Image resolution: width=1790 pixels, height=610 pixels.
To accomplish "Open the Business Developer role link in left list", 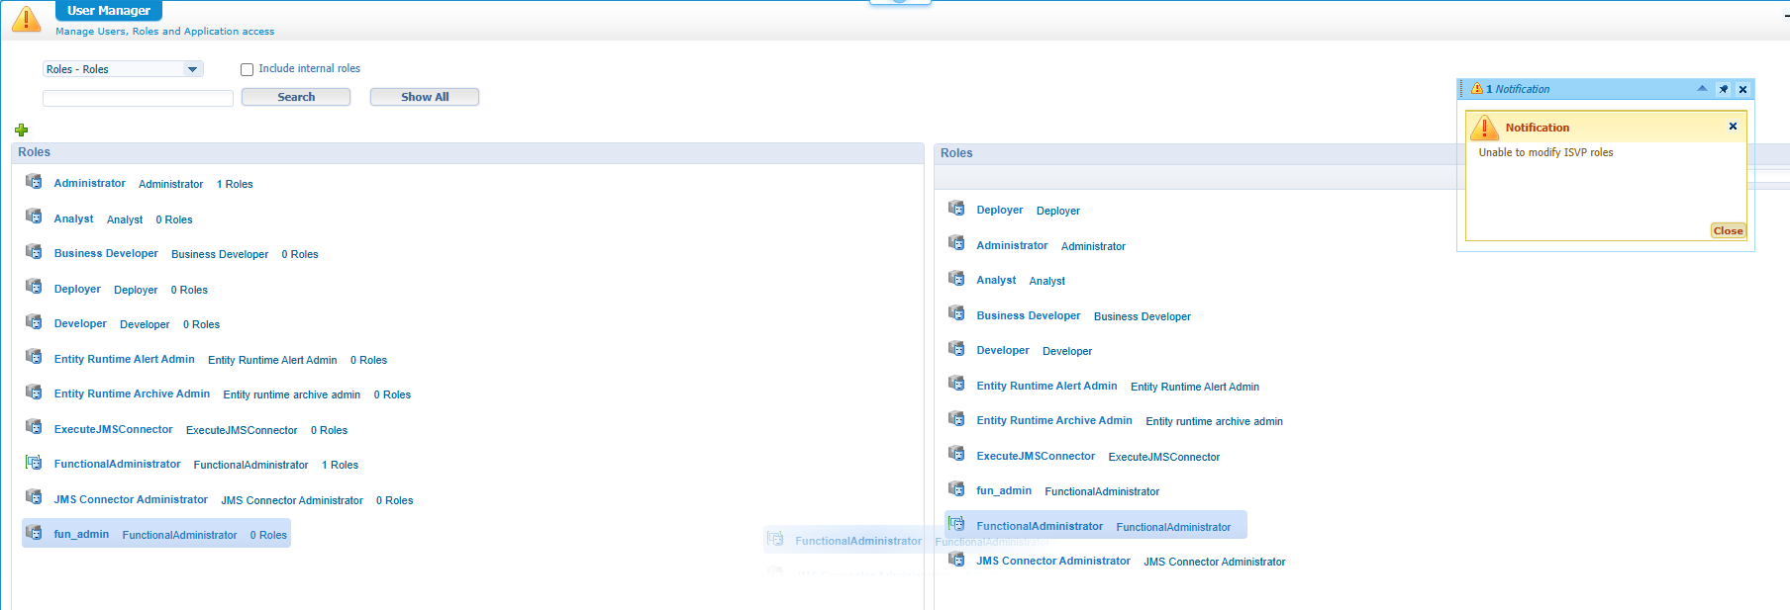I will coord(106,254).
